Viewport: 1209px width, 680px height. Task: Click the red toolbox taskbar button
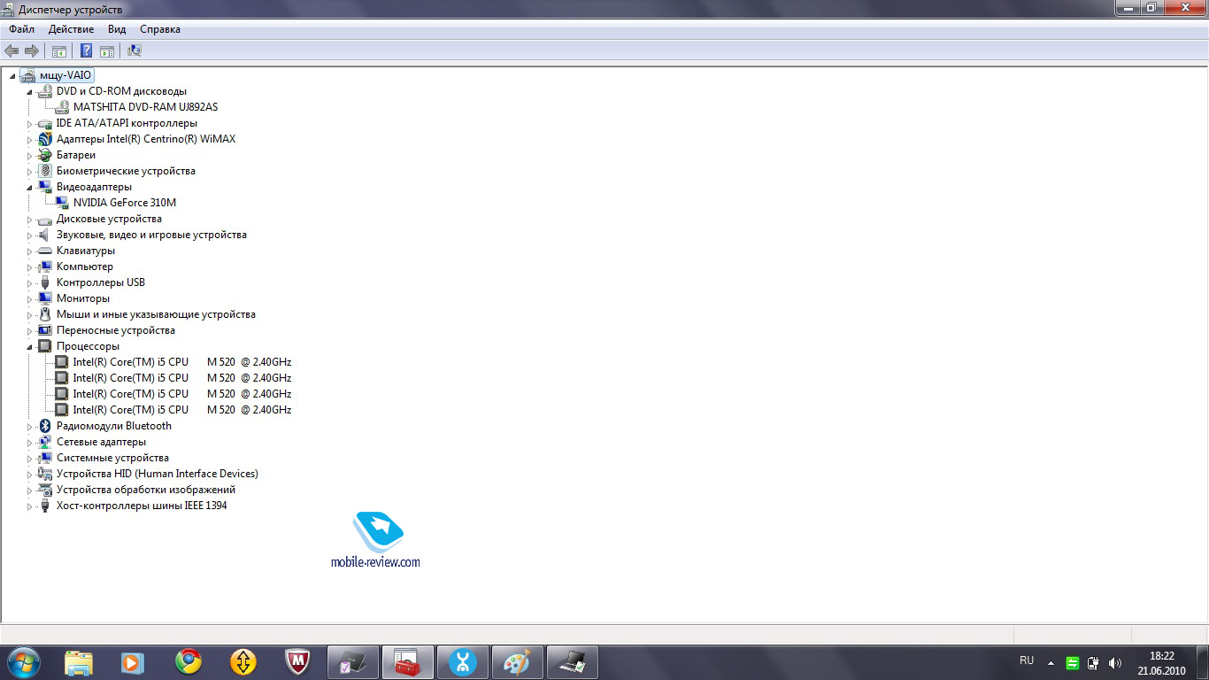point(407,661)
